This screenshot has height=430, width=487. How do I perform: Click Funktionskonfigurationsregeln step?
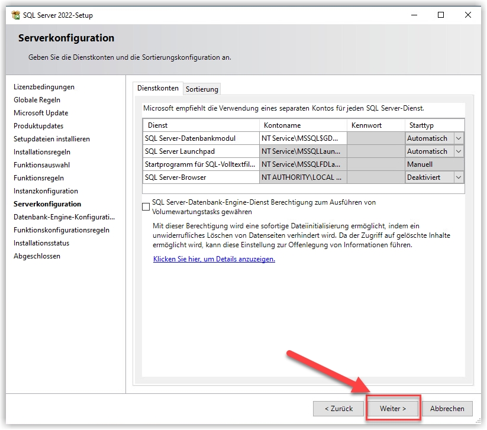click(62, 230)
